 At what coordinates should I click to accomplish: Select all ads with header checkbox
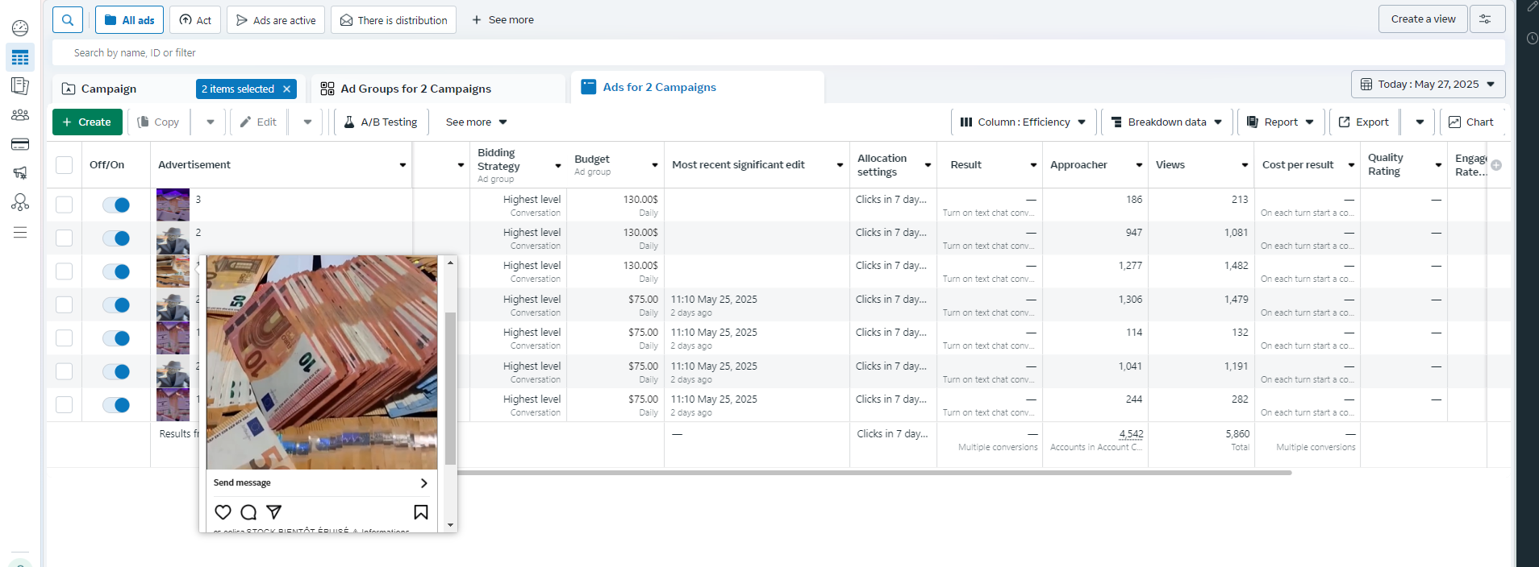pos(65,165)
